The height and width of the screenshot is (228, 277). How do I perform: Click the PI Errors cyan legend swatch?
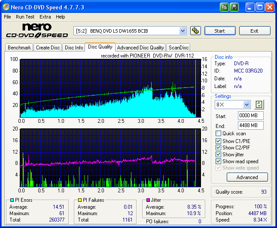pos(12,200)
